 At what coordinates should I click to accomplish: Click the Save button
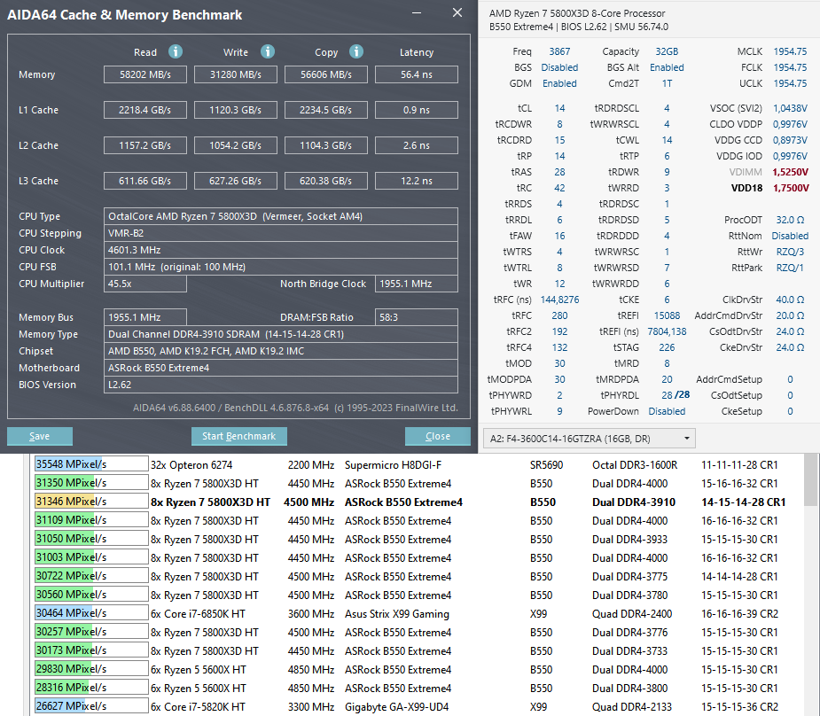[x=40, y=436]
